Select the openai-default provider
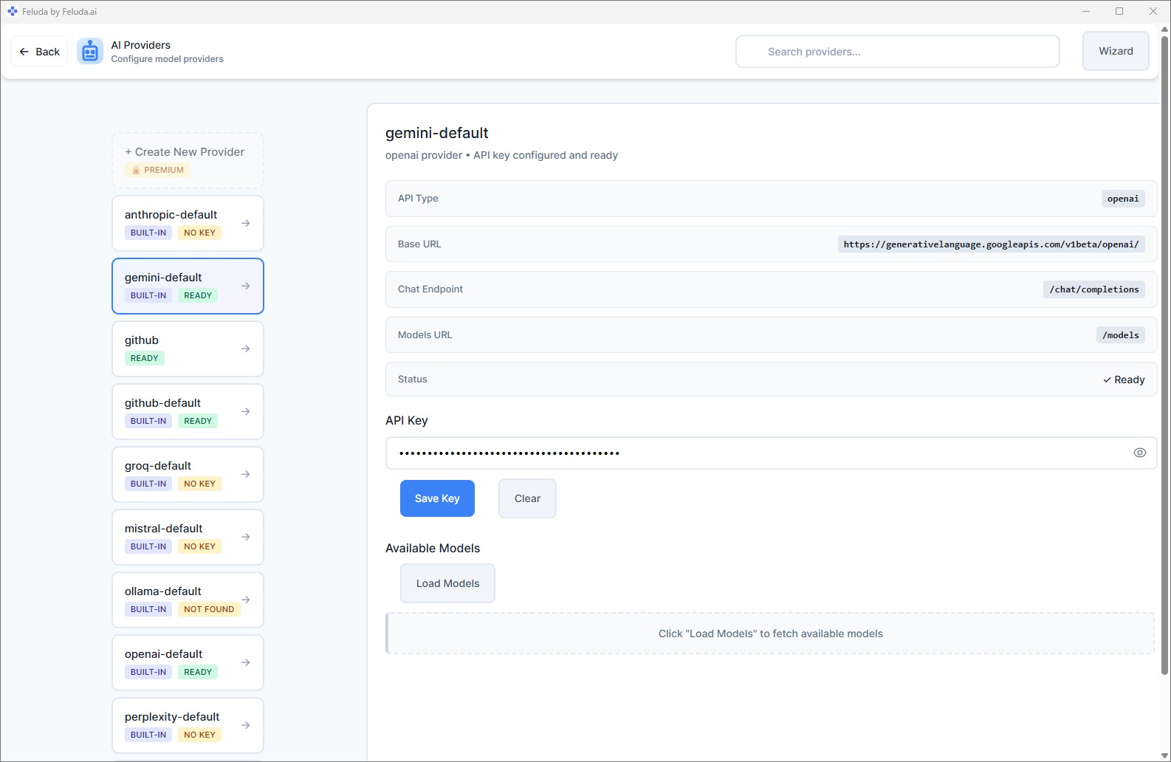 tap(188, 662)
